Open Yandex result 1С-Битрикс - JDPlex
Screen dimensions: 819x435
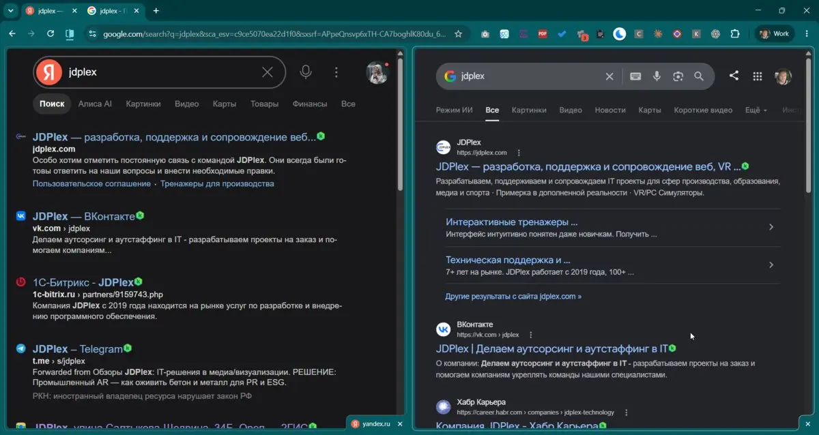coord(83,282)
